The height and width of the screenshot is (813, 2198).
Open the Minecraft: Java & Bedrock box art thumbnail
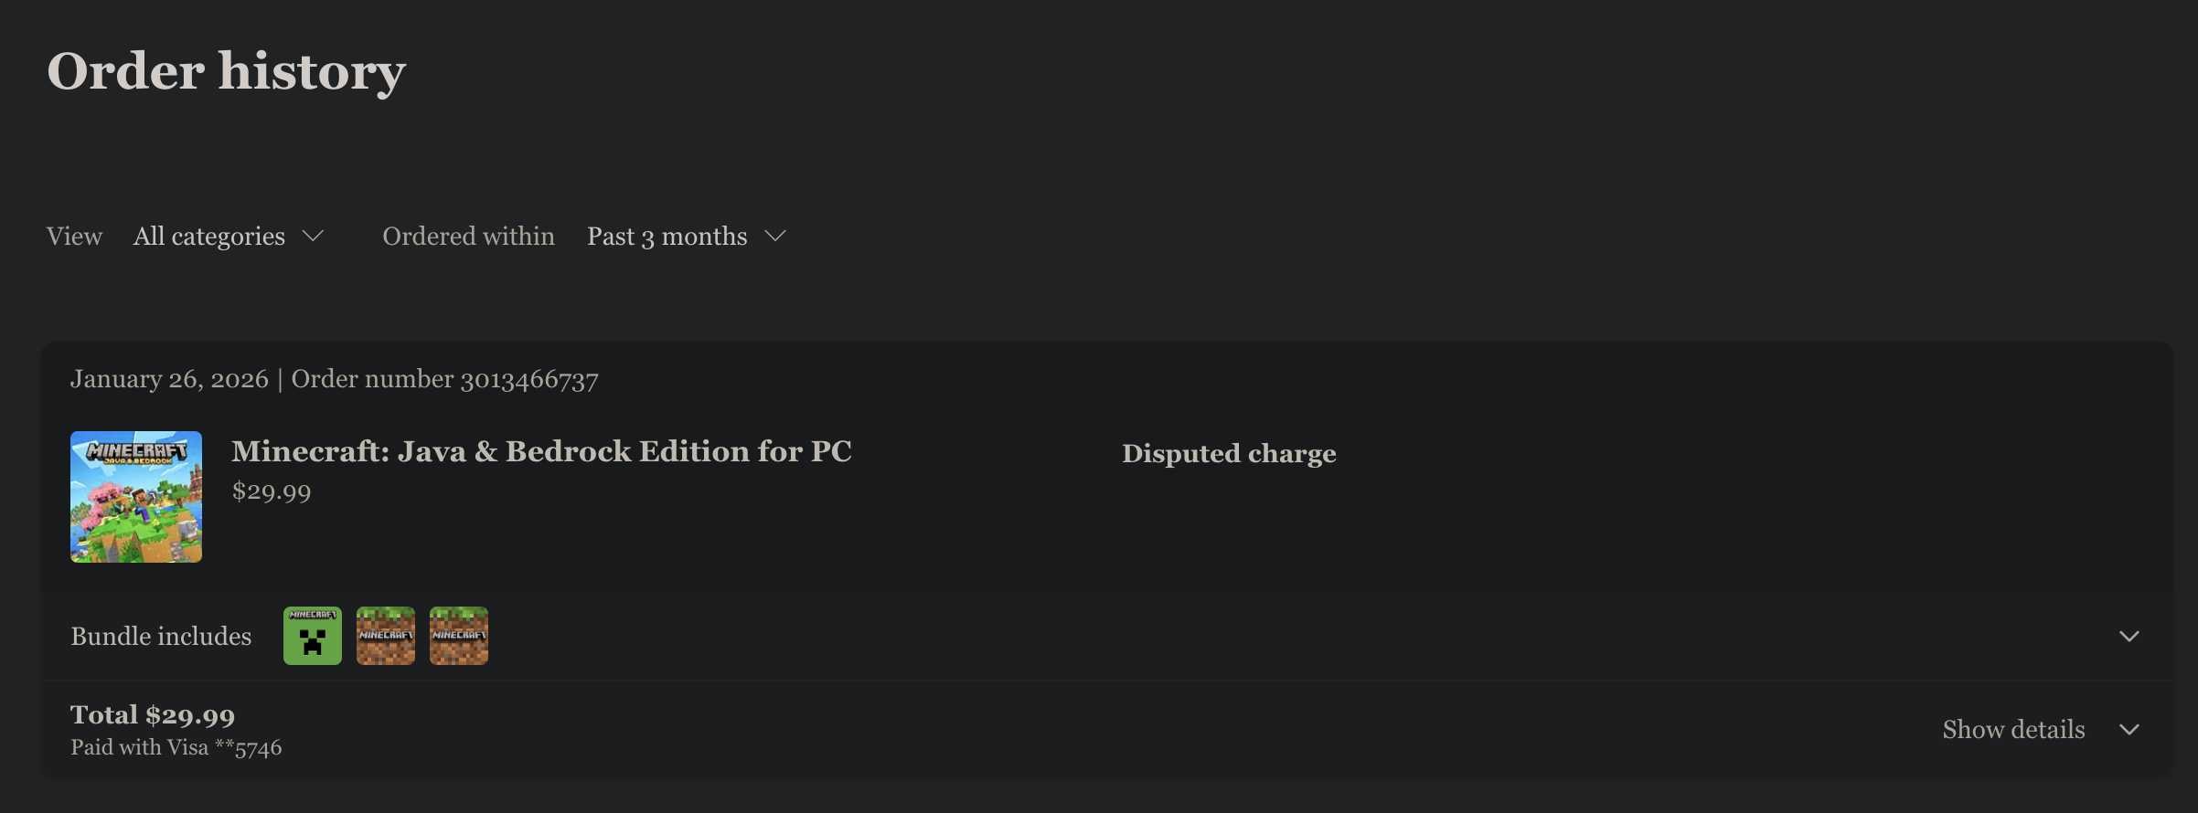pyautogui.click(x=136, y=497)
